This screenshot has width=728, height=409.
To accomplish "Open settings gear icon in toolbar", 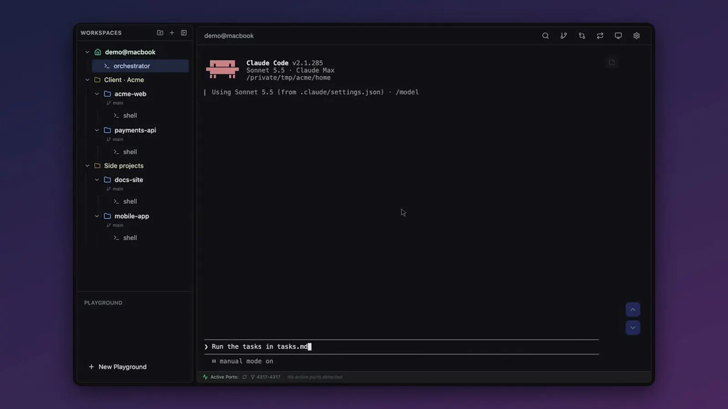I will [x=636, y=35].
